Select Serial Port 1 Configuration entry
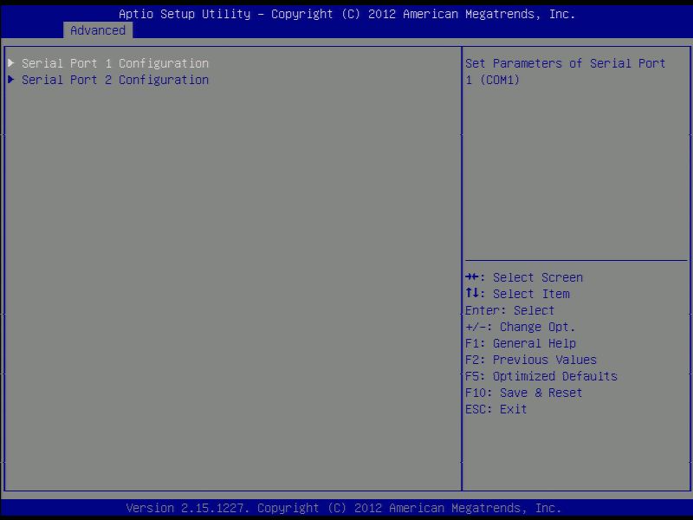The width and height of the screenshot is (693, 520). [115, 63]
